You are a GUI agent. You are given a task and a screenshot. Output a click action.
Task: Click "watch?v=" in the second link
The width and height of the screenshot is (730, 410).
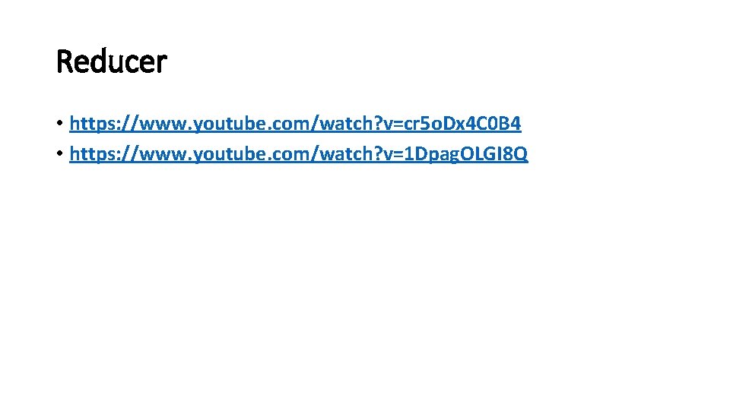click(361, 154)
